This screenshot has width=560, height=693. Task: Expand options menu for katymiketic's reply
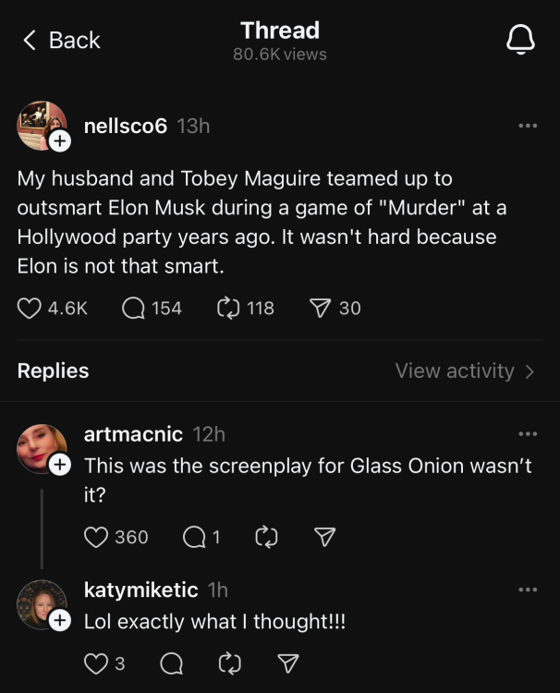tap(527, 590)
